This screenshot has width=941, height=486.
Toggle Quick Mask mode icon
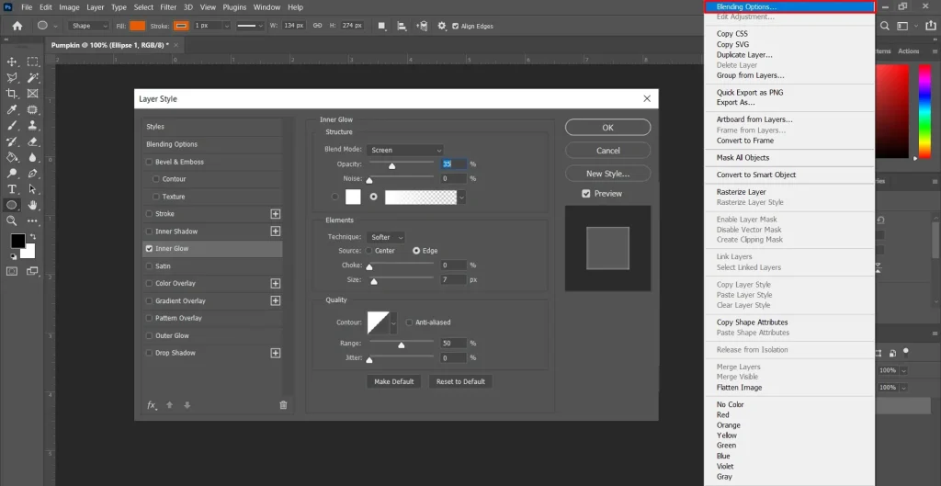pos(11,271)
